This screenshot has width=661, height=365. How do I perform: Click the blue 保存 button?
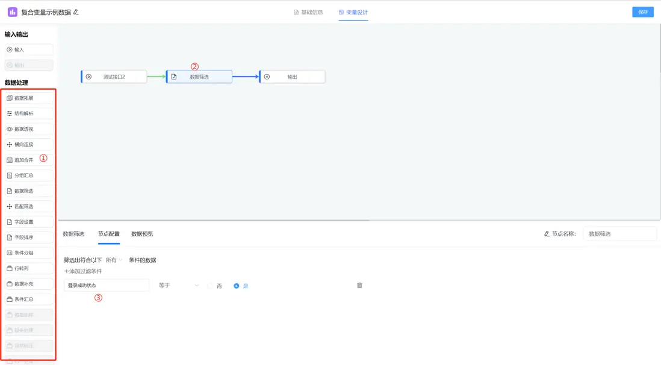click(643, 12)
